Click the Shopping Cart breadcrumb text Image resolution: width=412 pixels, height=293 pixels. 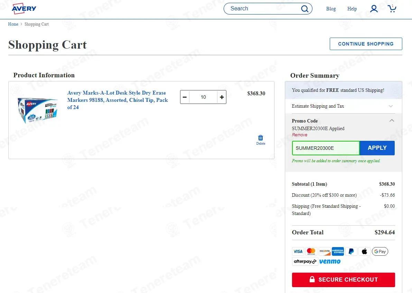[37, 24]
